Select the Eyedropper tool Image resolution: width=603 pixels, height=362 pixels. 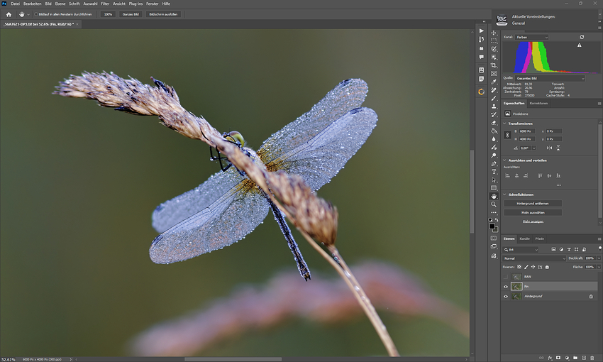point(494,82)
